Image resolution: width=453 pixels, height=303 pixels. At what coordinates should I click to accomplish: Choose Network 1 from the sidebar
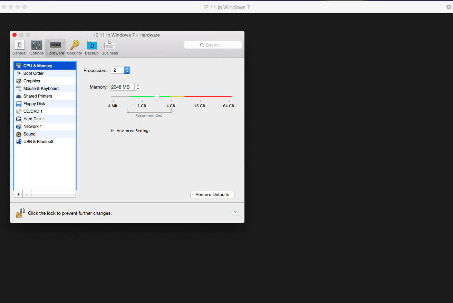coord(32,127)
